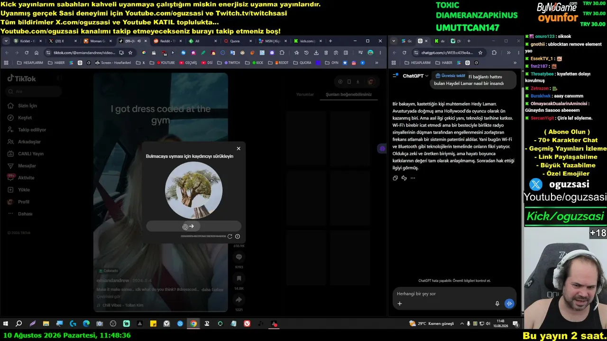Open extensions menu in ChatGPT window
The width and height of the screenshot is (607, 341).
494,53
